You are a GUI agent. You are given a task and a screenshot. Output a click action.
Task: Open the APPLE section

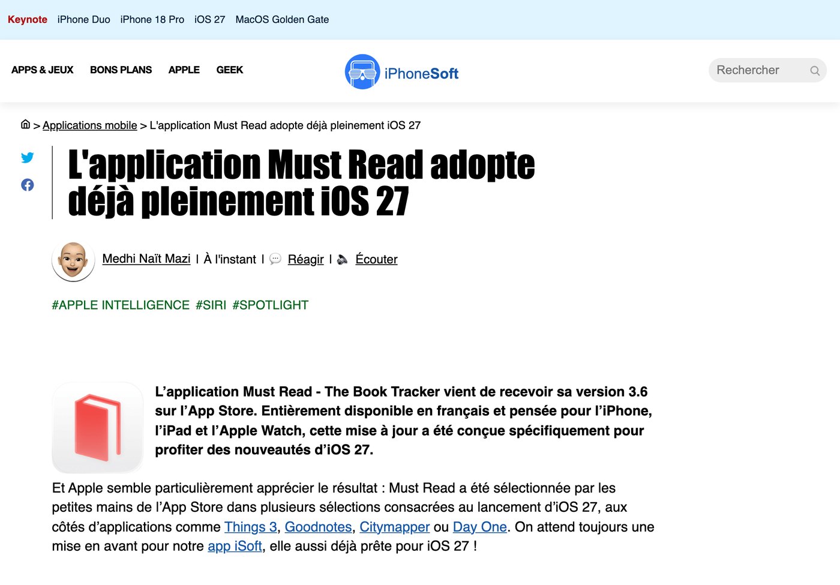pyautogui.click(x=184, y=70)
